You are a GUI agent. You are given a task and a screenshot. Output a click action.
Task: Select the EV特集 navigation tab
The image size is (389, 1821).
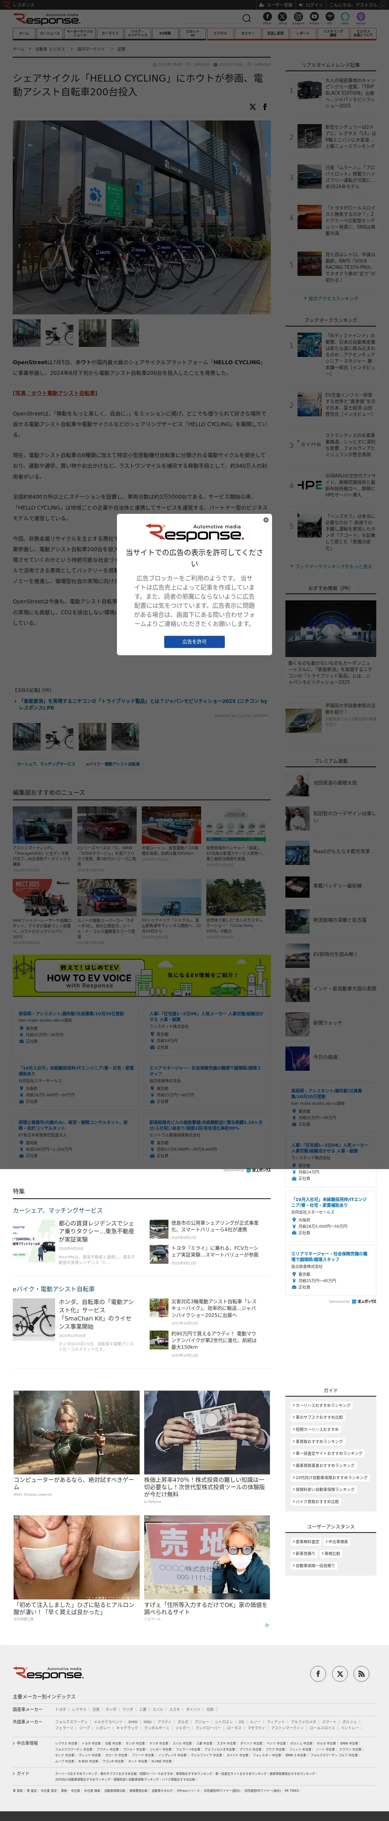pyautogui.click(x=165, y=33)
